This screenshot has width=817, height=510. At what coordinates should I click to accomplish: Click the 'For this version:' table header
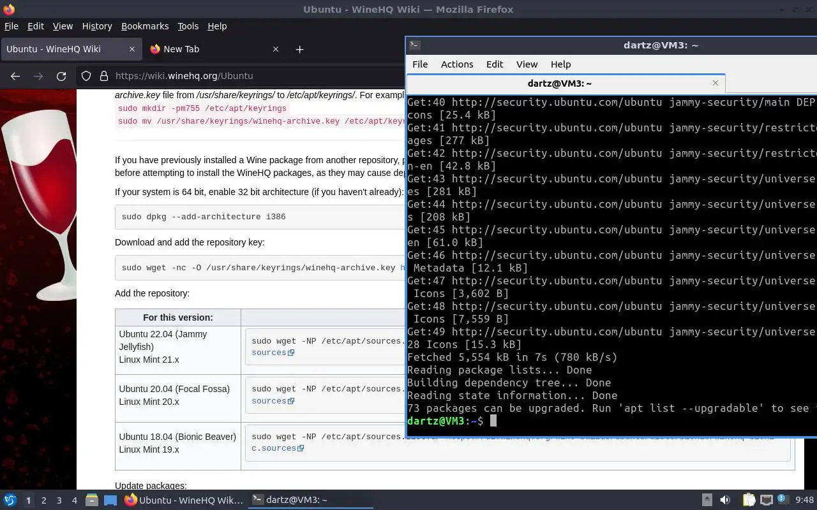pos(178,317)
